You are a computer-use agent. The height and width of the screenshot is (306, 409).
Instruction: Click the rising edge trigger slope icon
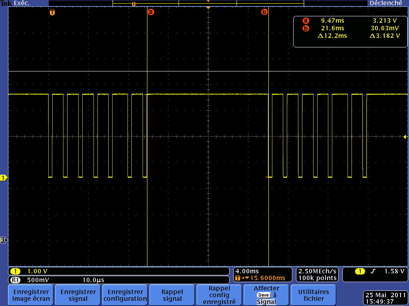373,271
